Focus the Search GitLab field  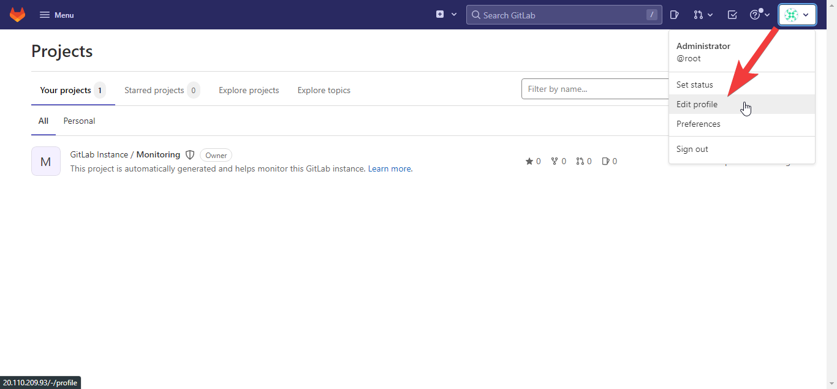coord(564,15)
